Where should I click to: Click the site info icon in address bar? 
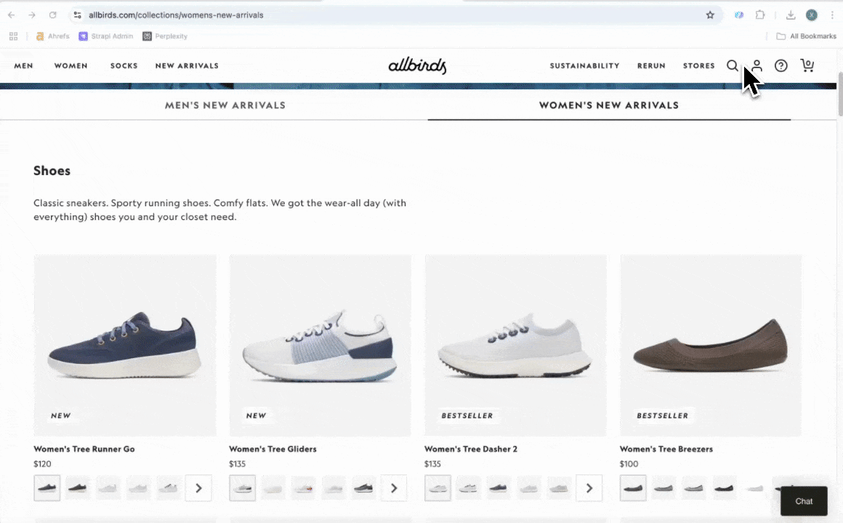click(78, 15)
